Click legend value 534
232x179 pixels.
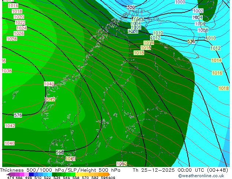[x=57, y=178]
